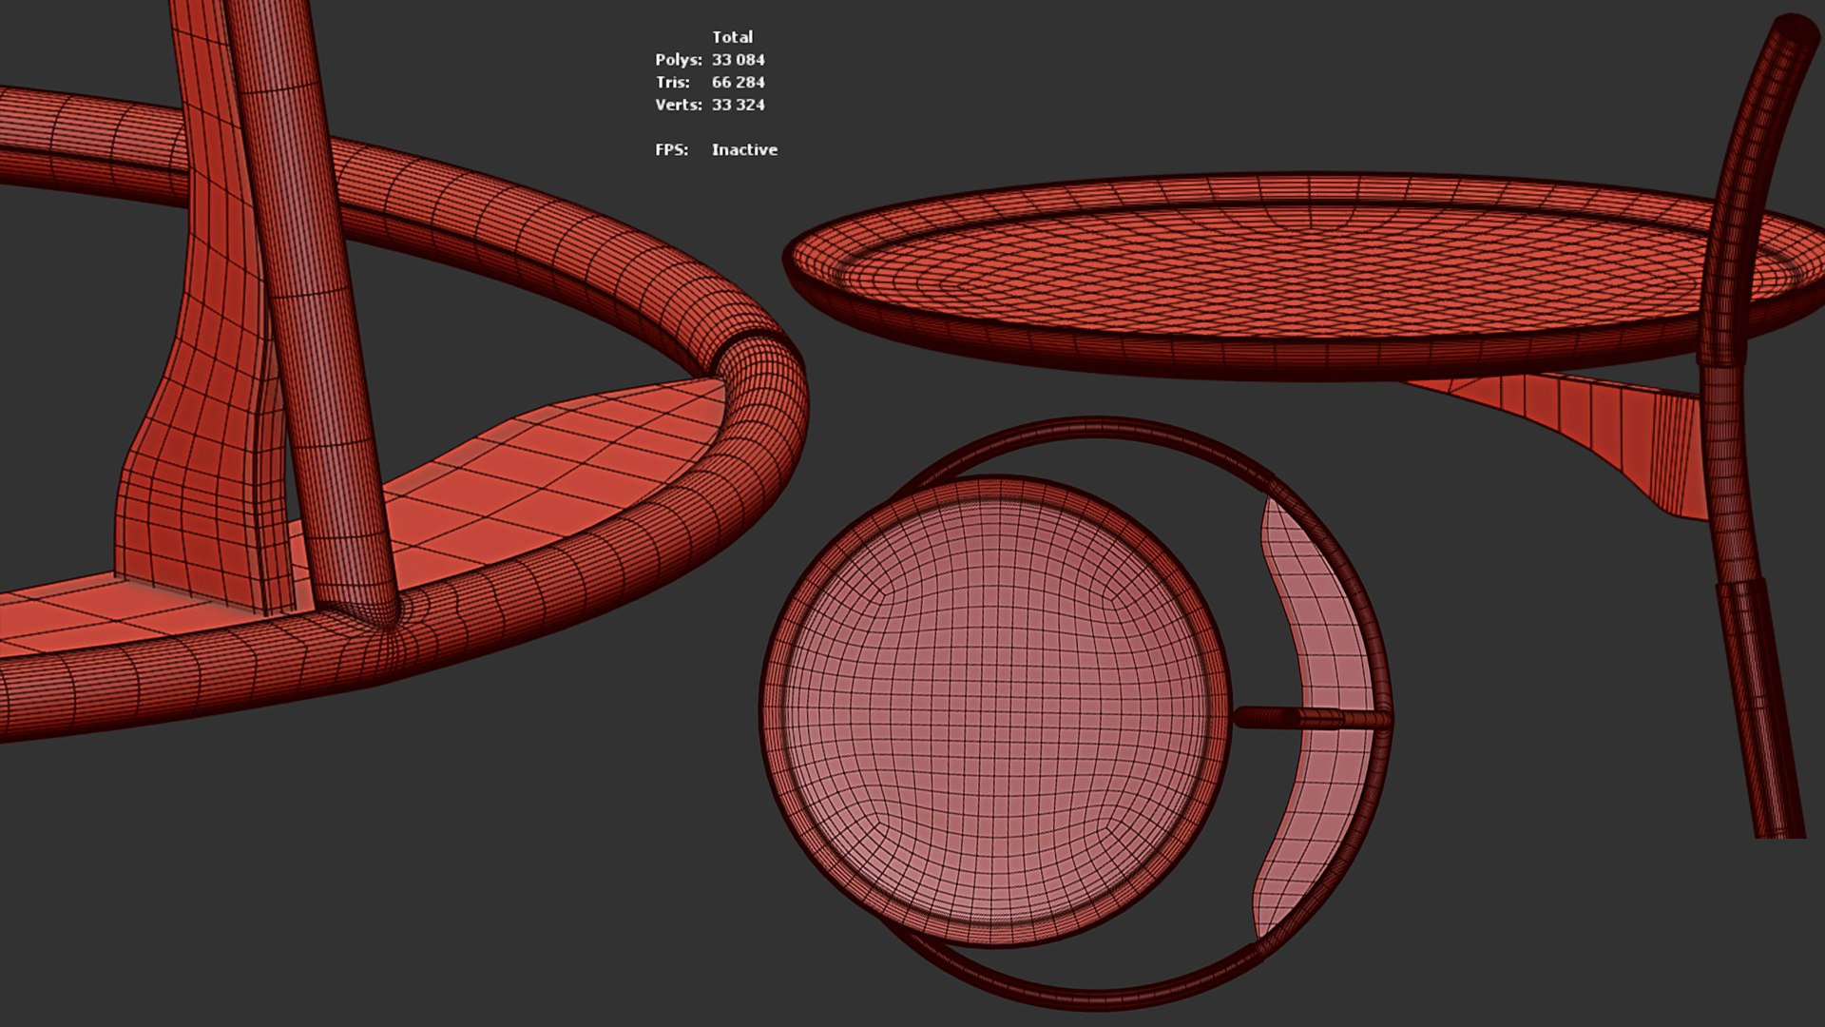Click the Verts count value 33 324

tap(739, 105)
